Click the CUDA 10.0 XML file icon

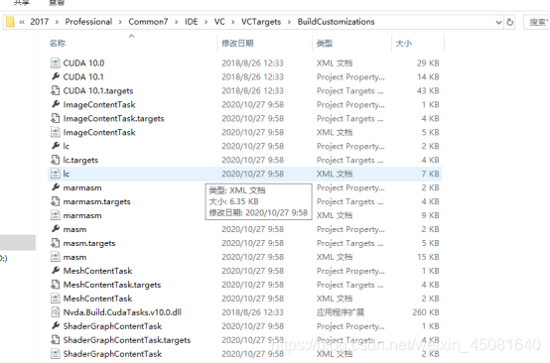[x=55, y=63]
